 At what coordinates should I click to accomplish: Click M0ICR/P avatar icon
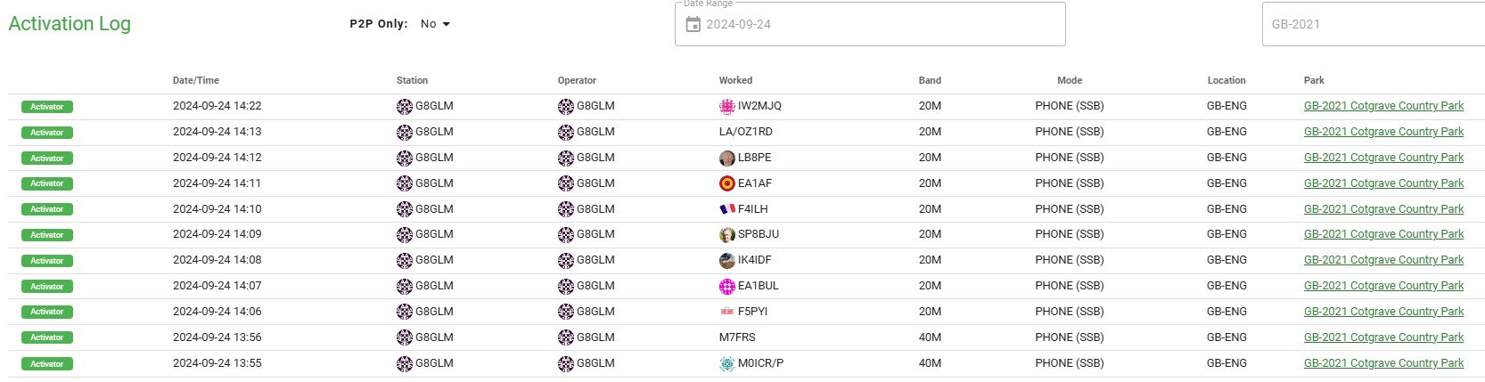coord(727,364)
